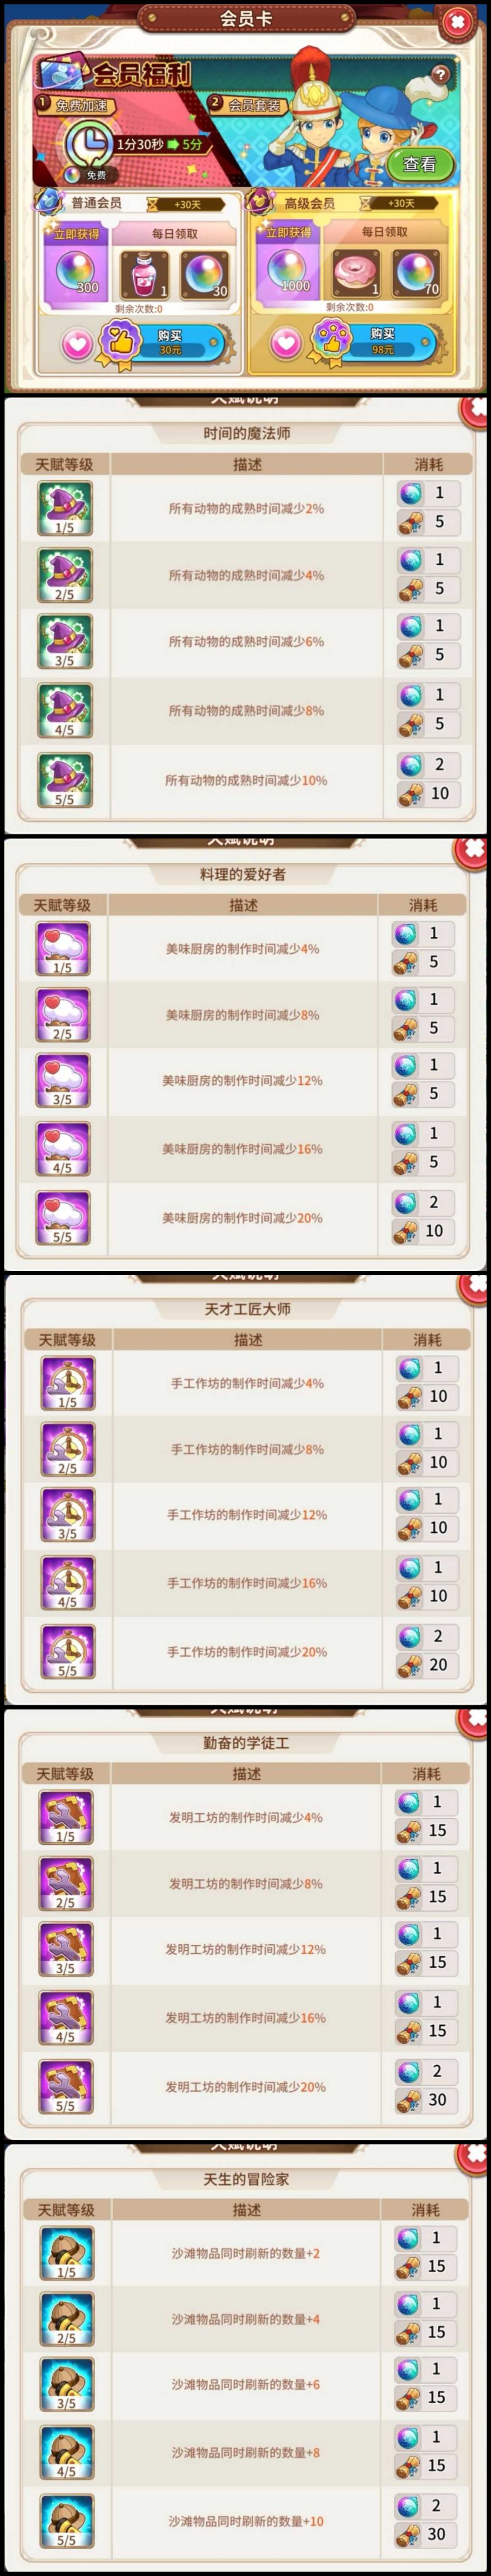Open the 会员套装 tab label

252,104
